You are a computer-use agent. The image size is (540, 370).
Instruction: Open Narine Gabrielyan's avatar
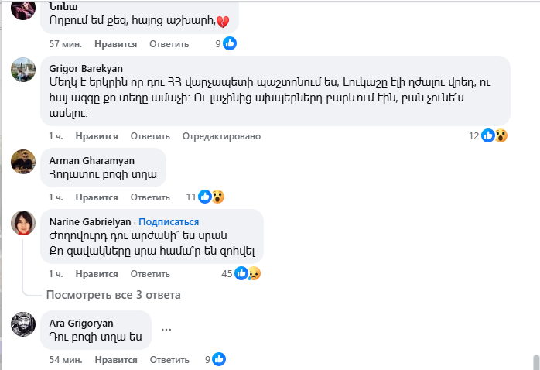click(23, 223)
